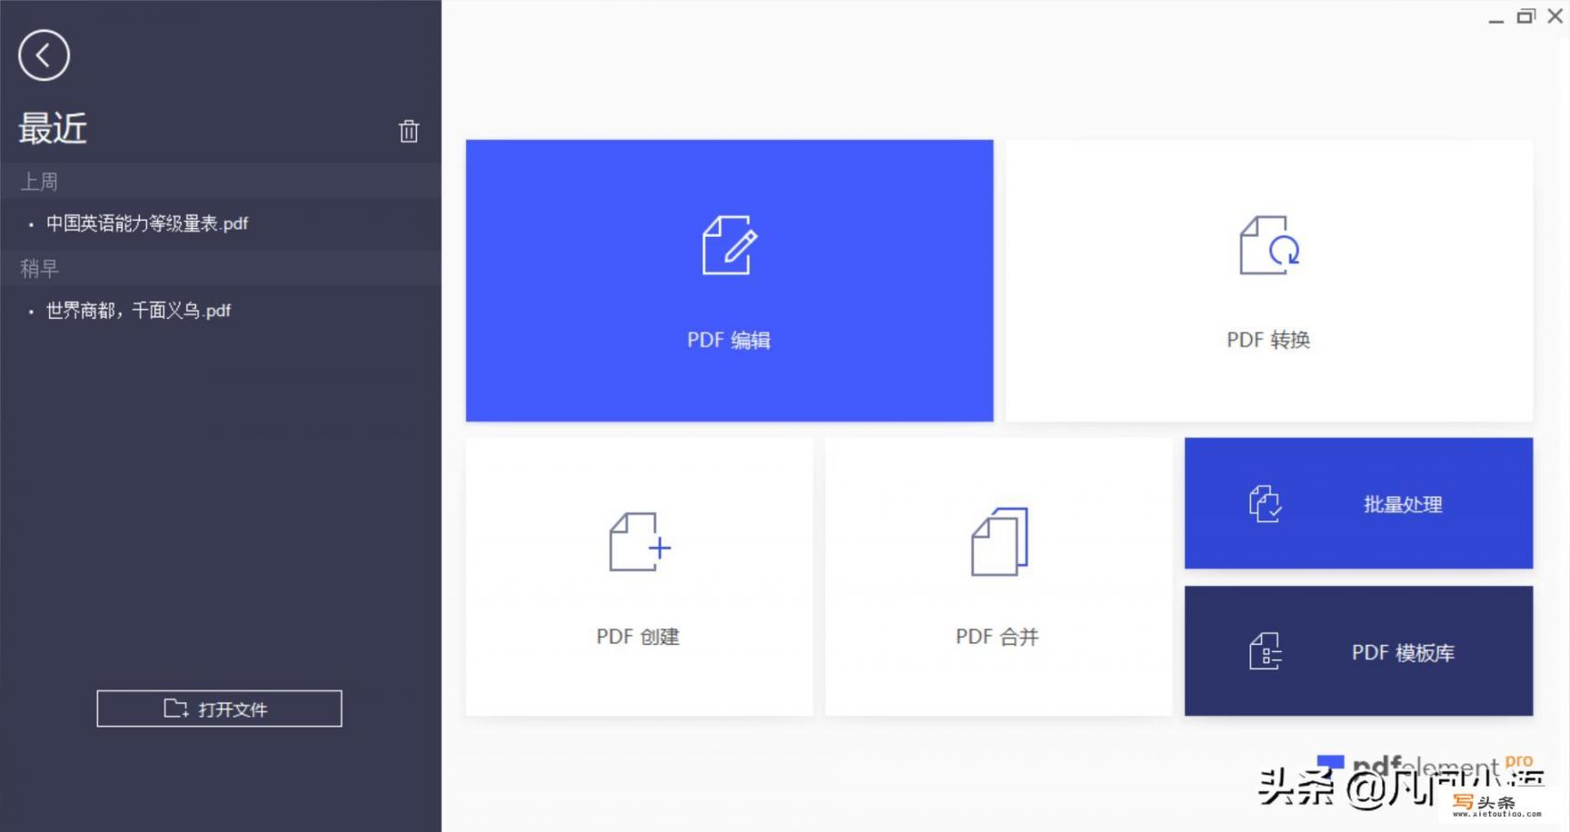This screenshot has width=1570, height=832.
Task: Restore down the application window
Action: pos(1525,16)
